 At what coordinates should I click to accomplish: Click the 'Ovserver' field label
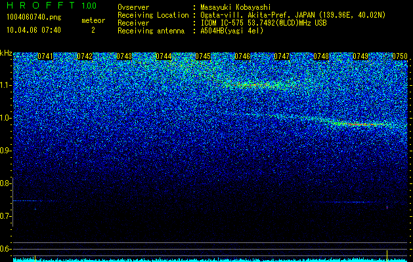(133, 7)
